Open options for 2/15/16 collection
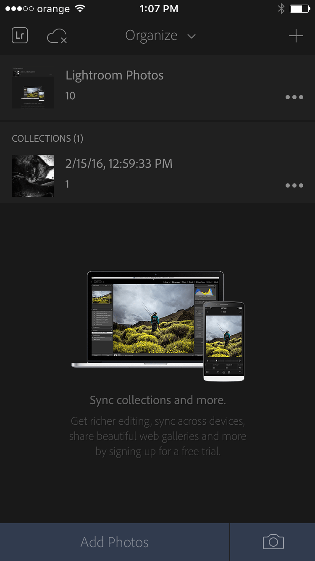 click(x=294, y=185)
